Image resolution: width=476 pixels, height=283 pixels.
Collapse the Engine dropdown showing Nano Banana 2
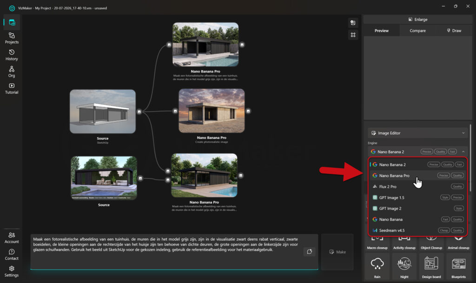coord(417,151)
